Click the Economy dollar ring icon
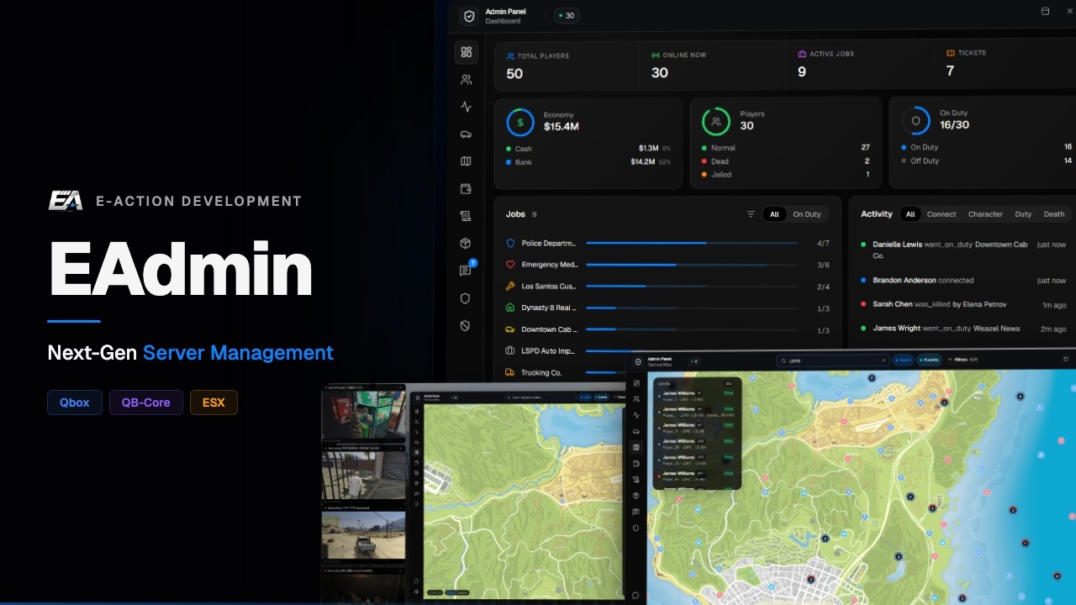 click(x=520, y=123)
